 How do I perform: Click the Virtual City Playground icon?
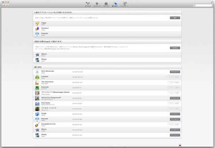(37, 98)
